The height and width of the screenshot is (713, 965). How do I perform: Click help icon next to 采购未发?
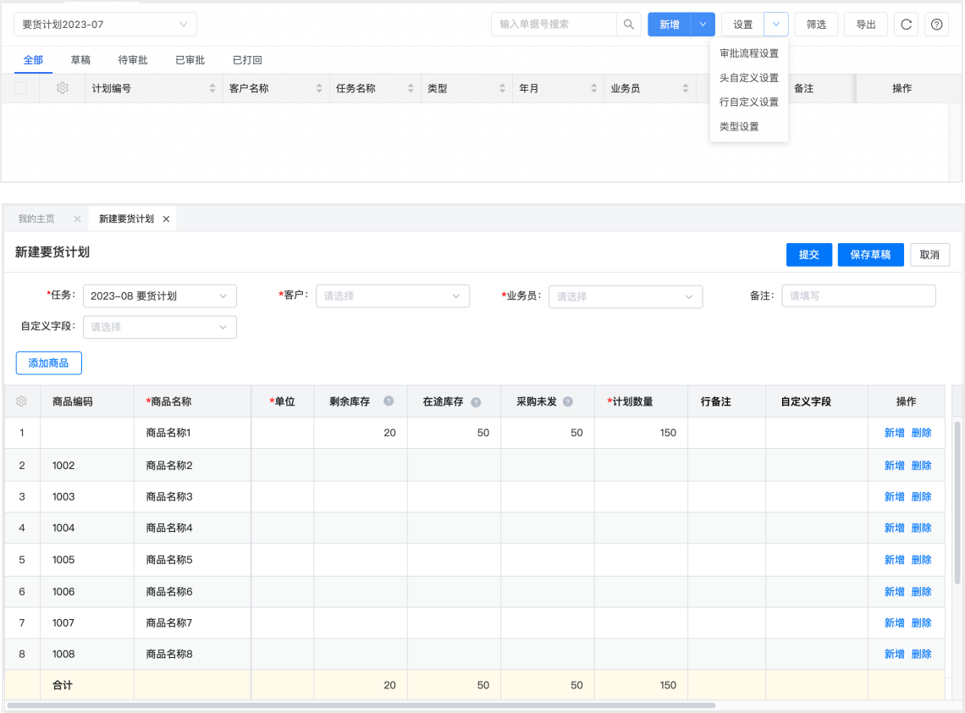[x=568, y=402]
